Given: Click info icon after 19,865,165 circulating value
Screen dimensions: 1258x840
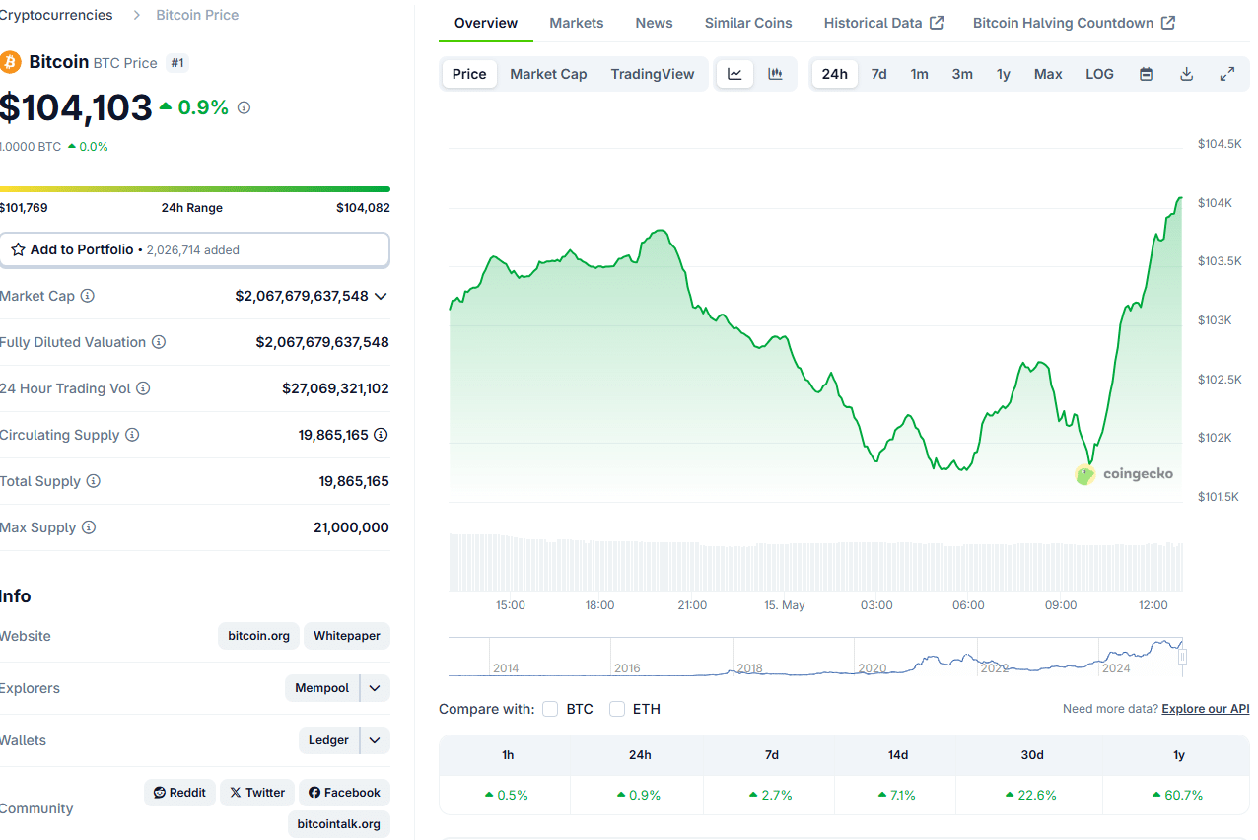Looking at the screenshot, I should [x=381, y=435].
